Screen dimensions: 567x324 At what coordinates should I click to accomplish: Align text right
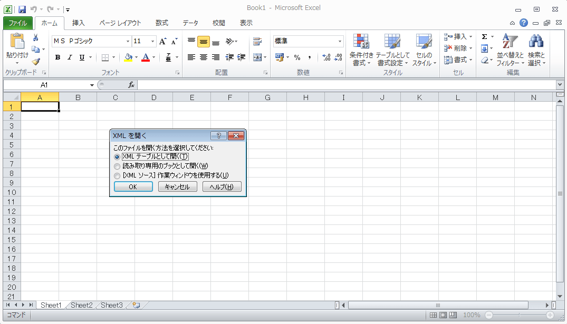216,57
